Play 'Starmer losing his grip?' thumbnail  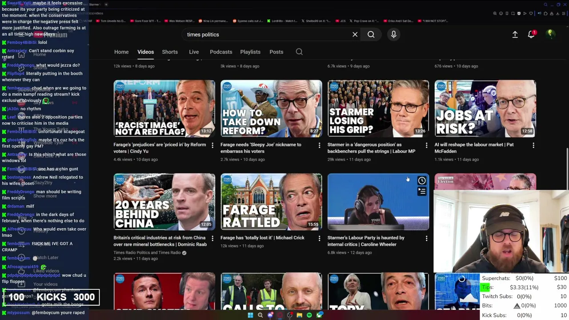click(x=378, y=108)
